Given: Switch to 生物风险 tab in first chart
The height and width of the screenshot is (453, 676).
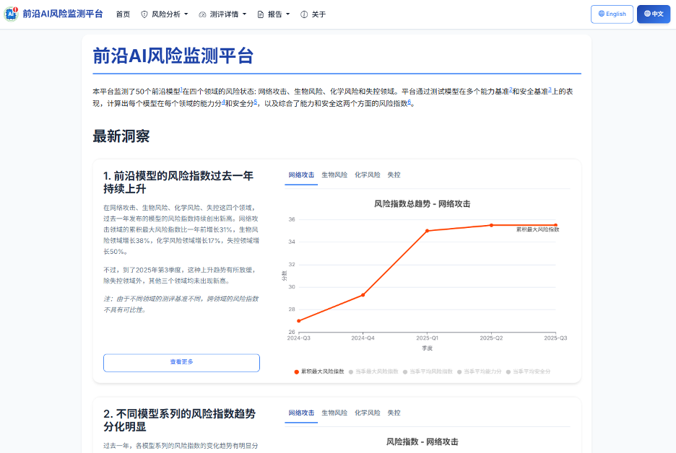Looking at the screenshot, I should (x=334, y=175).
